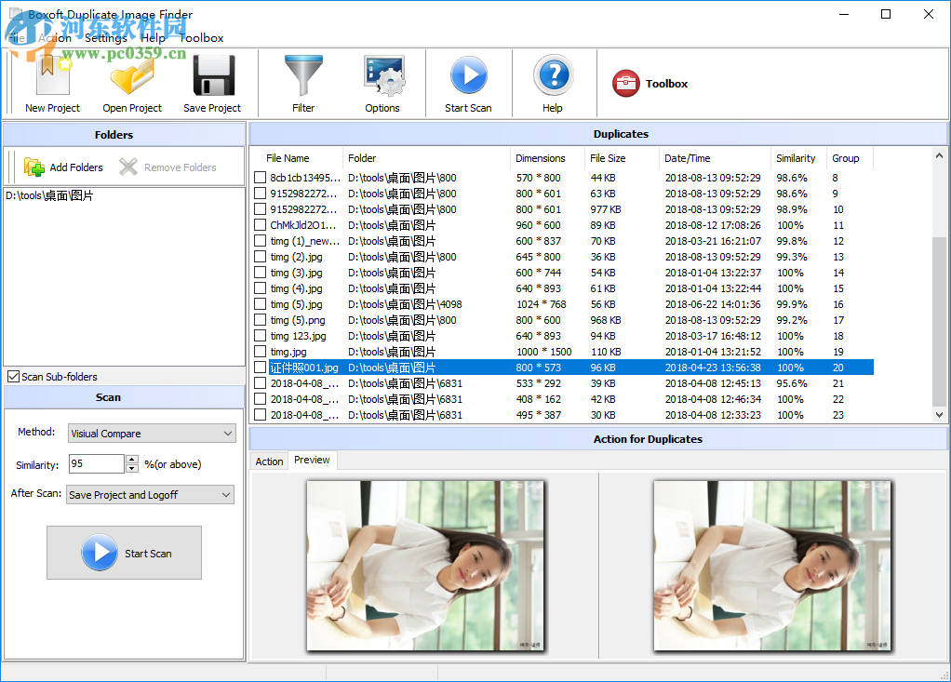
Task: Open an existing project
Action: tap(132, 82)
